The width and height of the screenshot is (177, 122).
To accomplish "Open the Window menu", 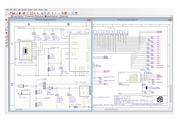I will coord(41,10).
